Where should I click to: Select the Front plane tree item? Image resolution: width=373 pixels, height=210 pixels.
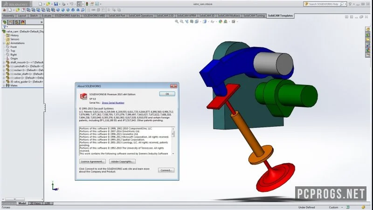(x=14, y=47)
